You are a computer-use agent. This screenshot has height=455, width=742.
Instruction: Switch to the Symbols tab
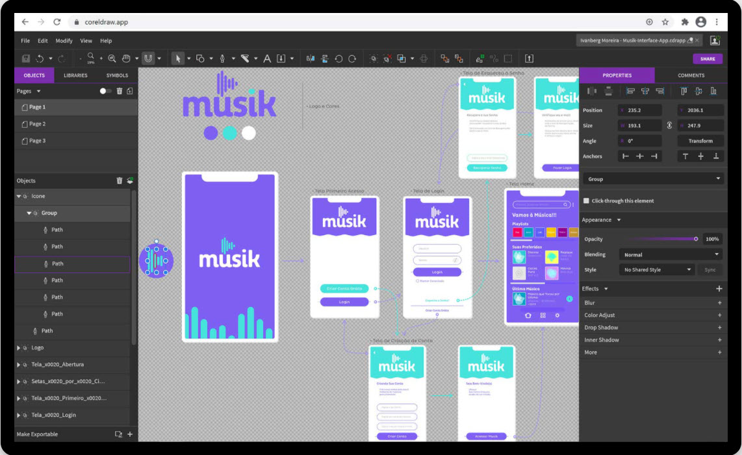[117, 75]
